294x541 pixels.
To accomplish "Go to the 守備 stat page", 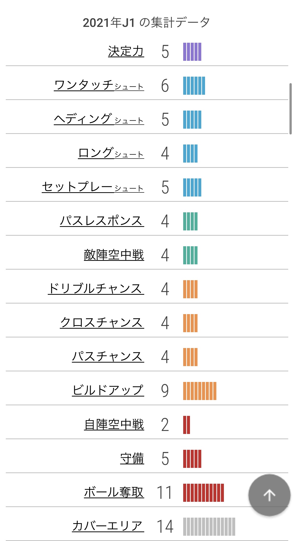I will (x=132, y=458).
